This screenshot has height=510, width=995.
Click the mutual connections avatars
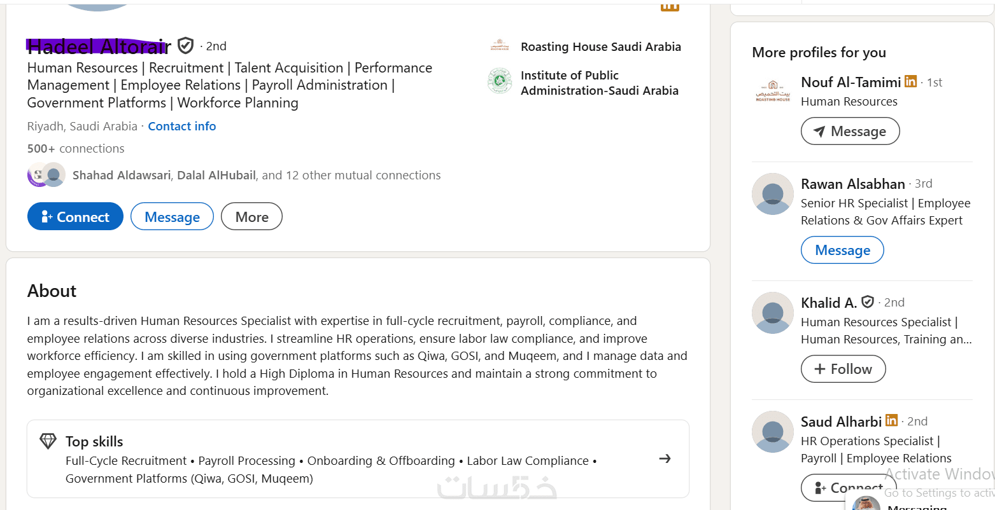tap(46, 175)
